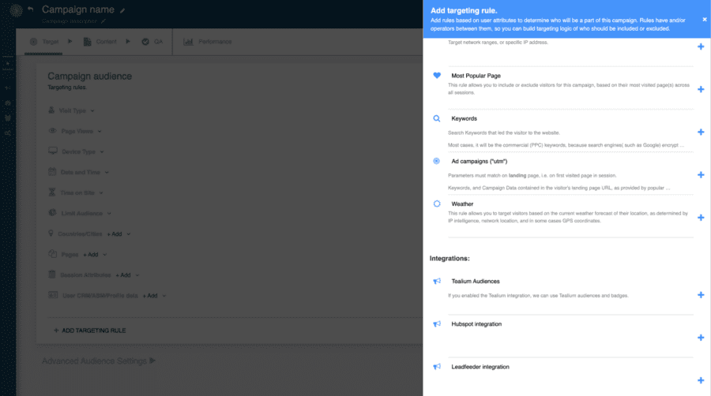Open the Device Type dropdown
Screen dimensions: 711x396
tap(82, 151)
